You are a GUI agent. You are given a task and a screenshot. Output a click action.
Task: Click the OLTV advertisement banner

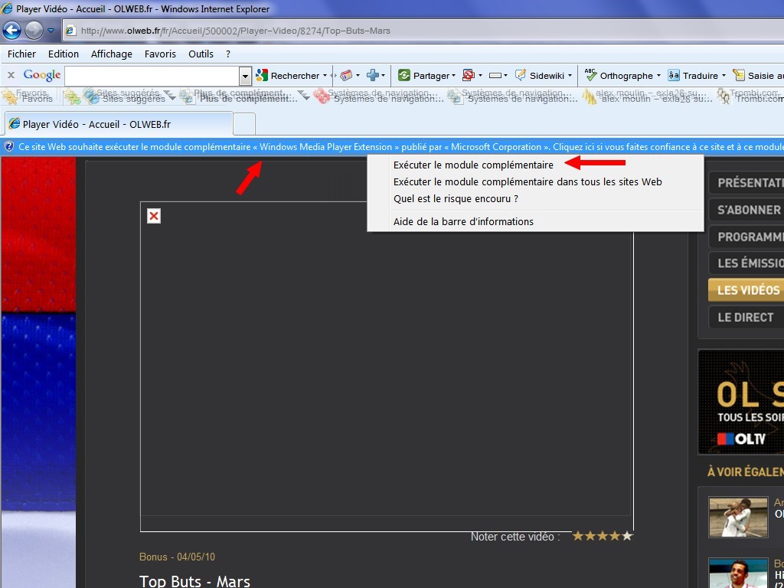(x=741, y=401)
